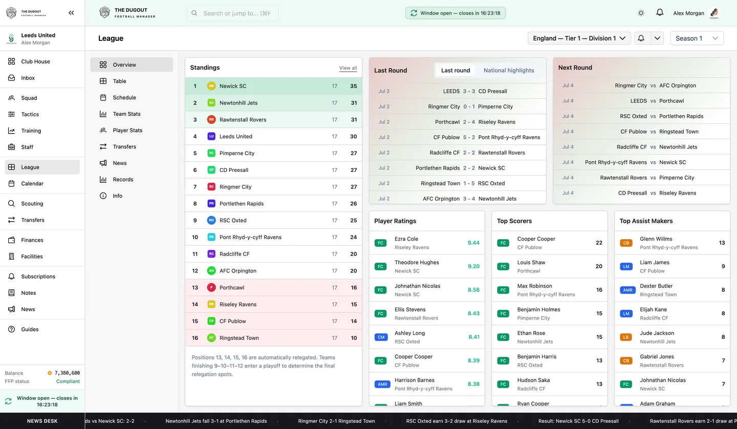Screen dimensions: 737x429
Task: Open Notes in sidebar
Action: (x=42, y=292)
